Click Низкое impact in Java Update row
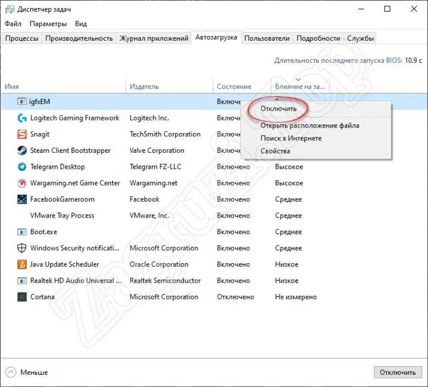The width and height of the screenshot is (428, 387). [287, 264]
